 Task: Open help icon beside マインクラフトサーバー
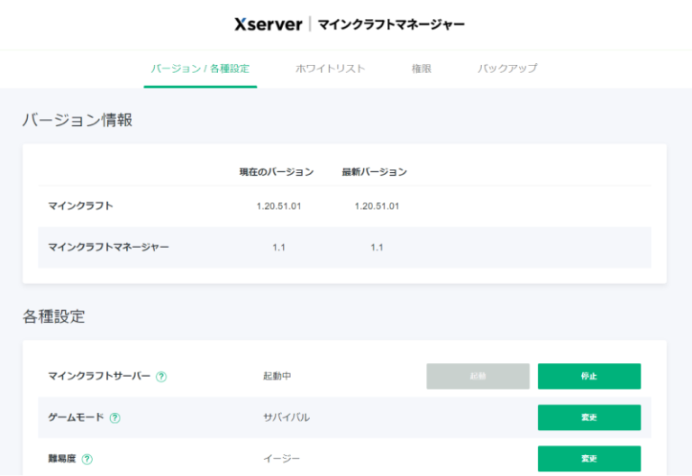click(x=161, y=377)
